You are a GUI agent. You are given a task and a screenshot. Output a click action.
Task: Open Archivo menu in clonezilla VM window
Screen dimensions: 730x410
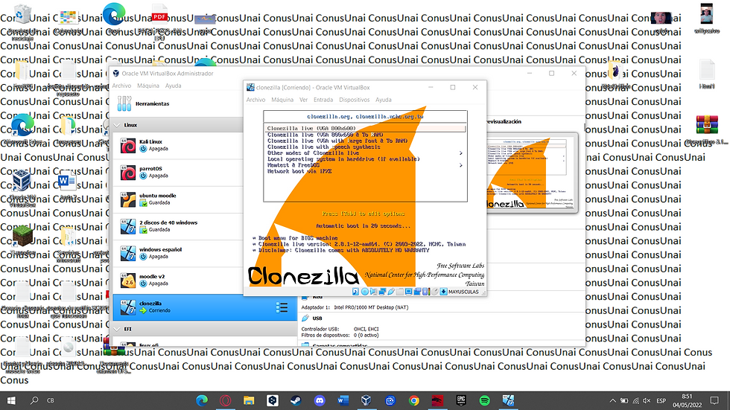[256, 100]
